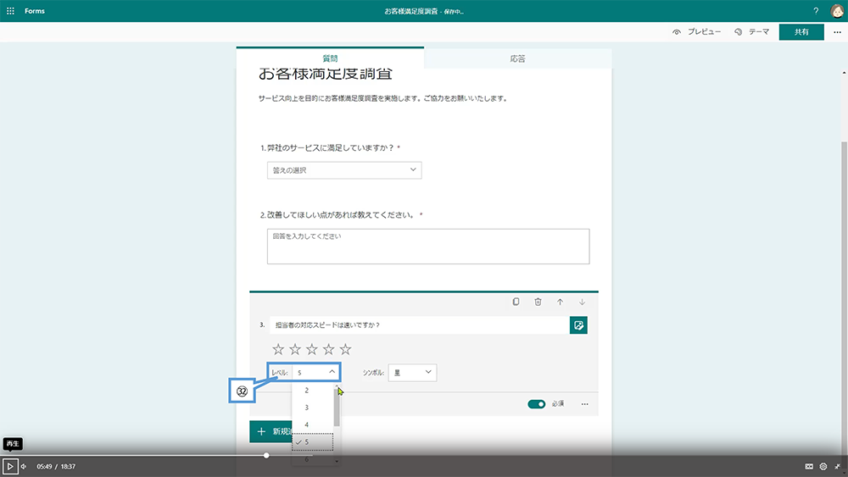The width and height of the screenshot is (848, 477).
Task: Click the first rating star
Action: [x=278, y=349]
